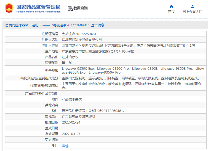Click the home house icon
Viewport: 208px width, 151px height.
pyautogui.click(x=171, y=7)
